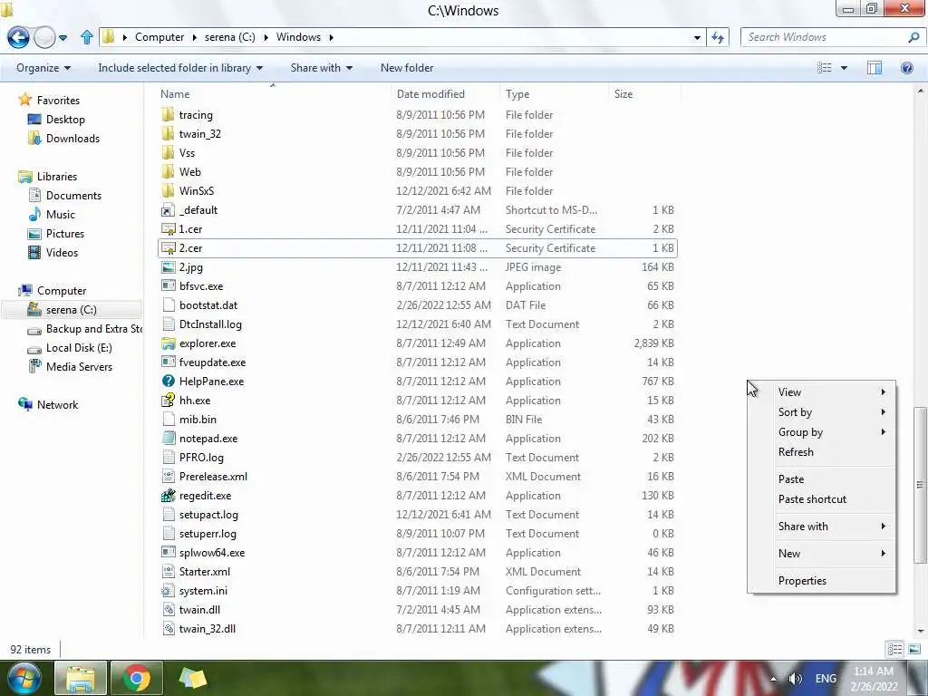Go up one folder level
This screenshot has height=696, width=928.
coord(86,37)
